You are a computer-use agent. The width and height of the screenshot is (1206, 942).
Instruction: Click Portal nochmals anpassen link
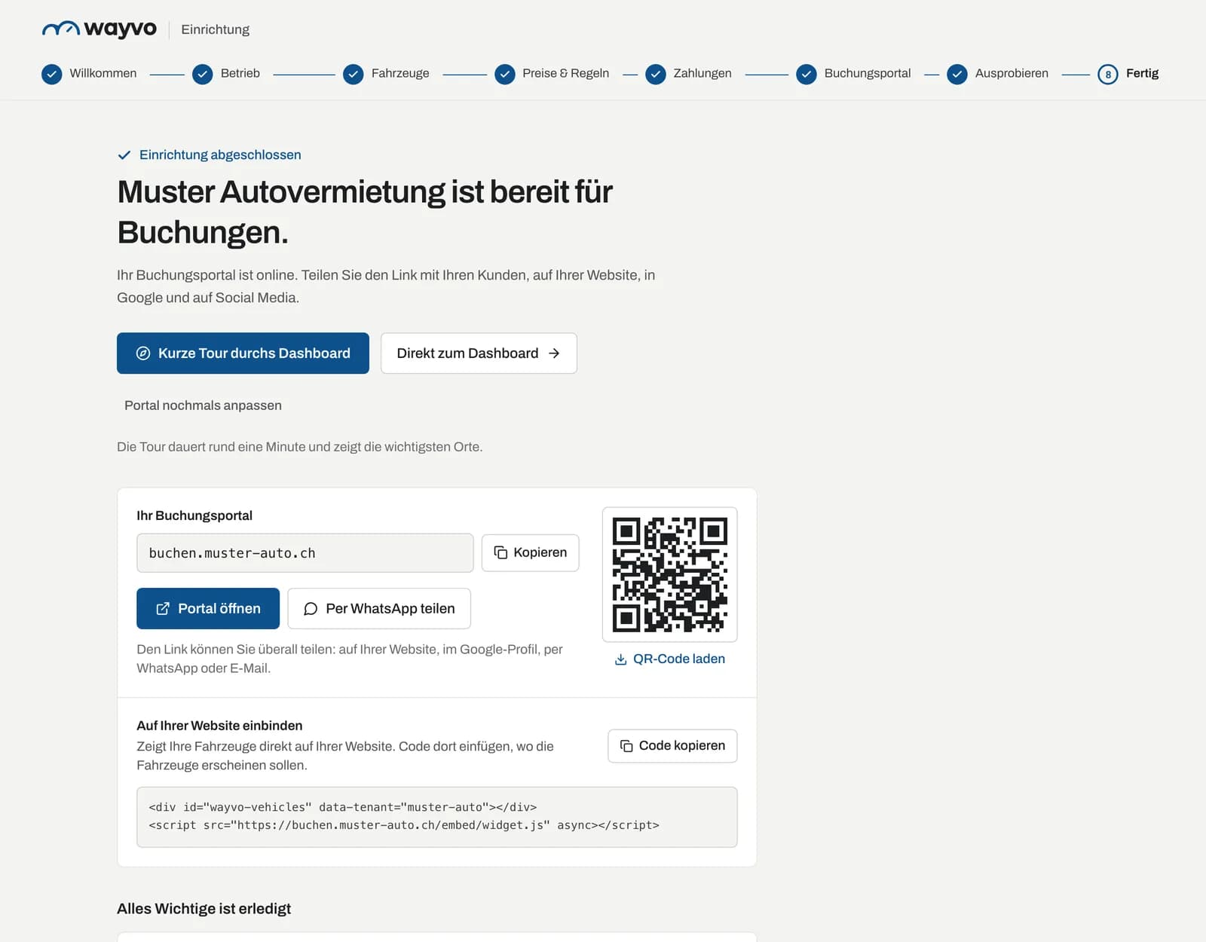point(203,405)
